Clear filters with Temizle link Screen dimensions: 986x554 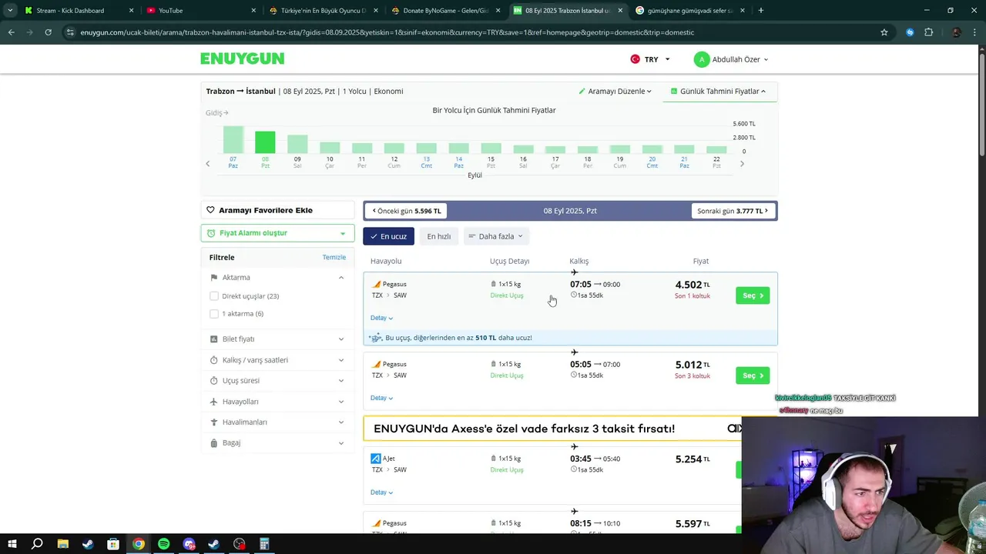(x=334, y=257)
